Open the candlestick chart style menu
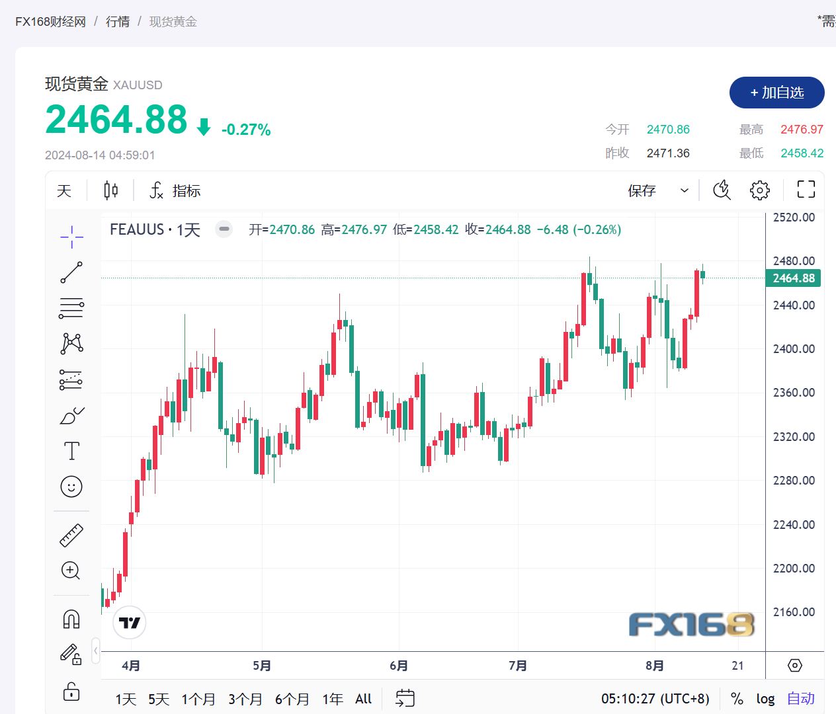 pyautogui.click(x=111, y=190)
